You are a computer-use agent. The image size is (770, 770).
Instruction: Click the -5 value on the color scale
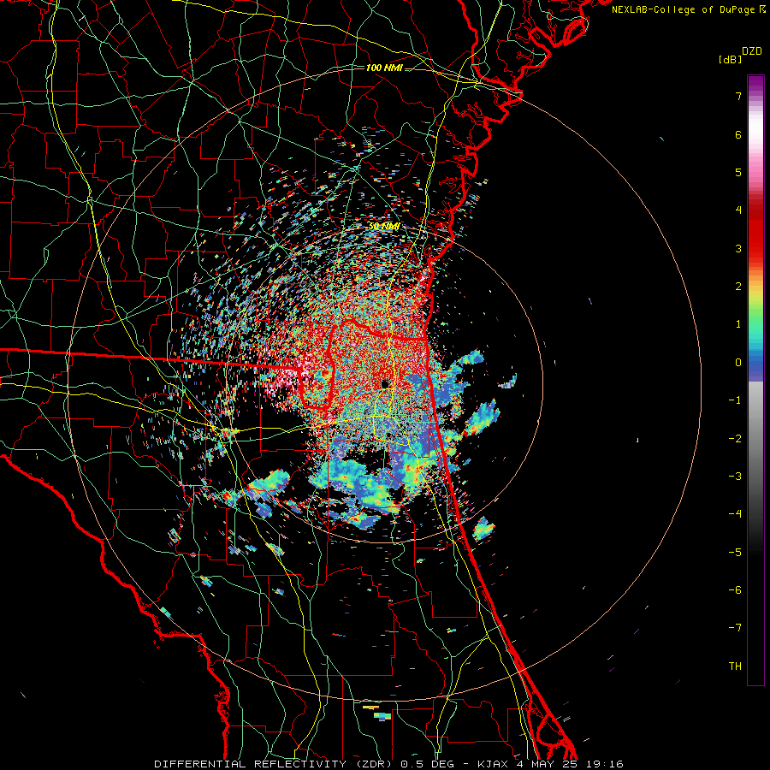[x=735, y=553]
